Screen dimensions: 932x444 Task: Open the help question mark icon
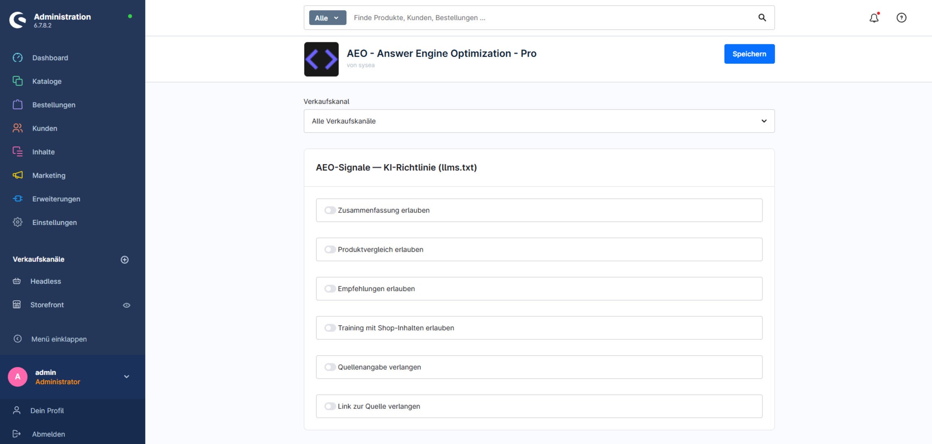(x=902, y=18)
